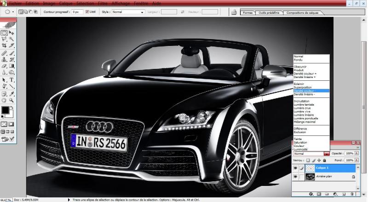Select the Polygonal Lasso tool
Screen dimensions: 368x202
(x=4, y=39)
